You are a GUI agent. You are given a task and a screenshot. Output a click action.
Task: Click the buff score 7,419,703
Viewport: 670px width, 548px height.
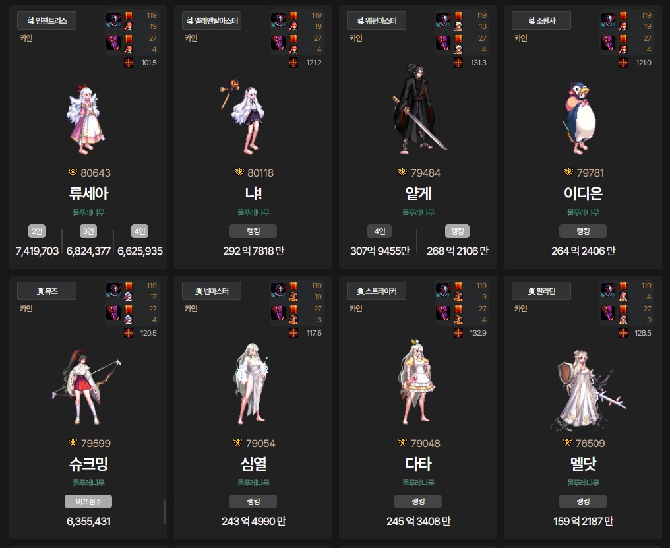(37, 251)
